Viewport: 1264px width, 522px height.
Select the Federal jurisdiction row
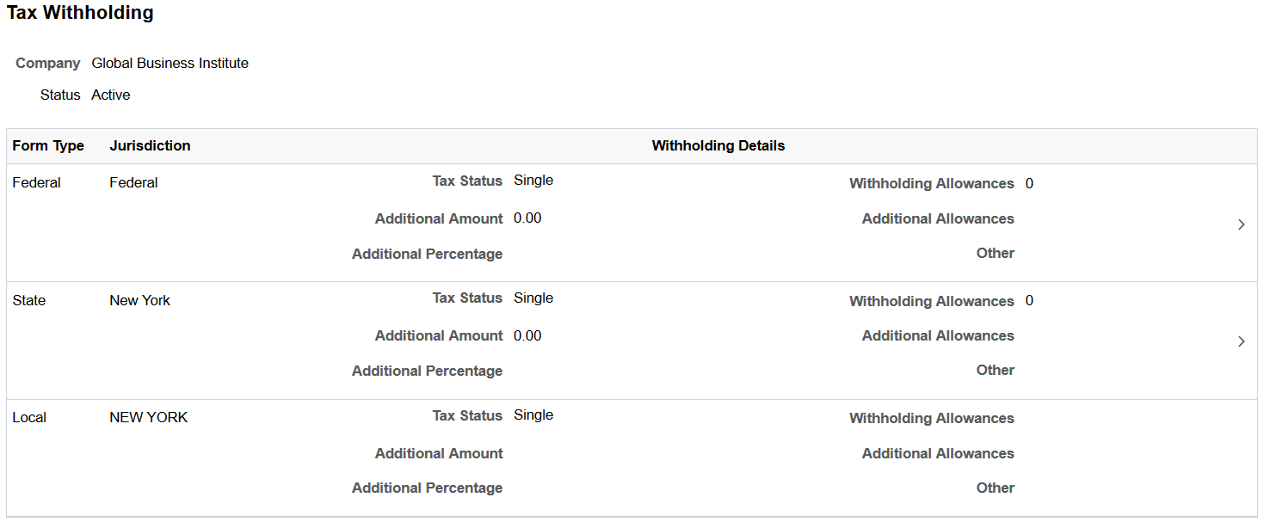[133, 182]
